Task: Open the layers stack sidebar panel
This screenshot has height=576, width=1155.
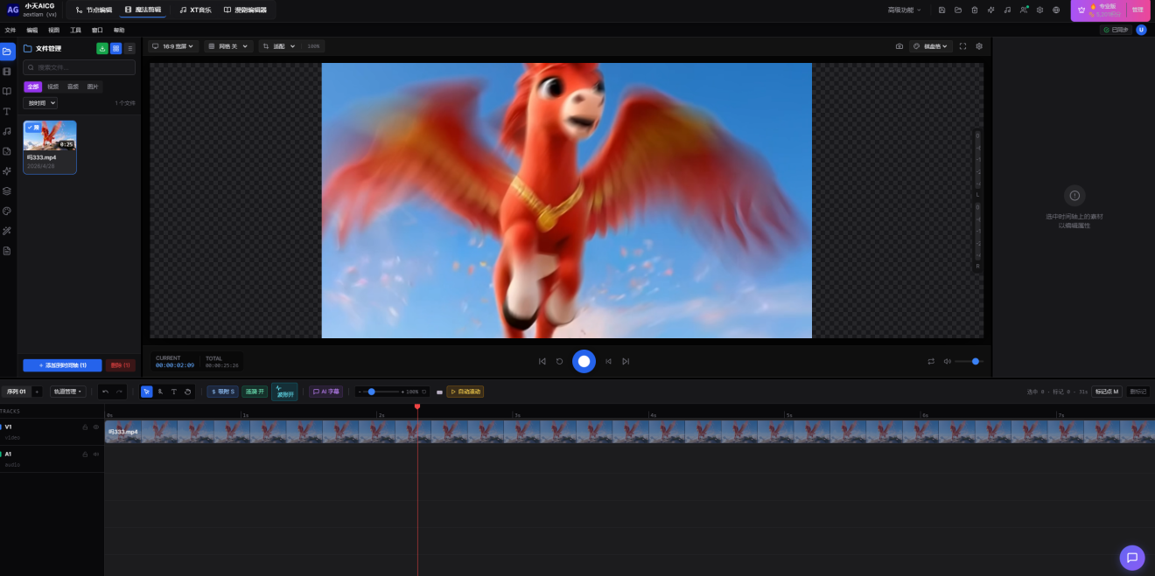Action: (x=7, y=191)
